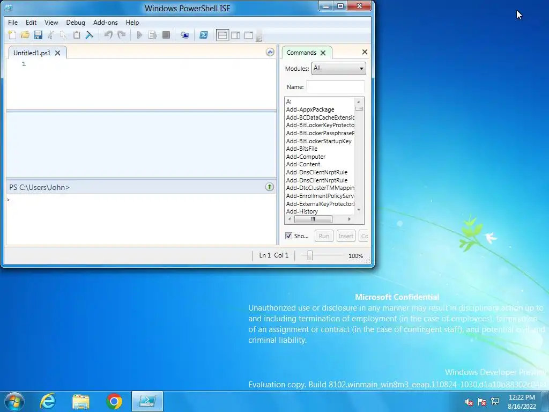
Task: Click the partially hidden Copy button
Action: pos(364,236)
